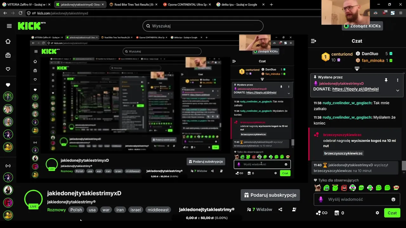Open chat settings gear icon
Viewport: 406px width, 228px height.
(x=377, y=213)
